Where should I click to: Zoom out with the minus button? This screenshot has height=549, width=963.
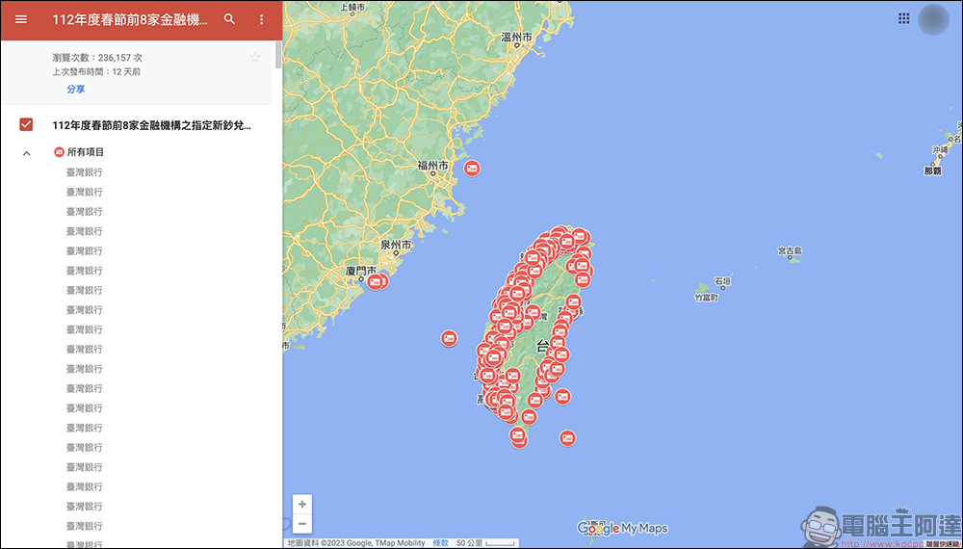(301, 524)
